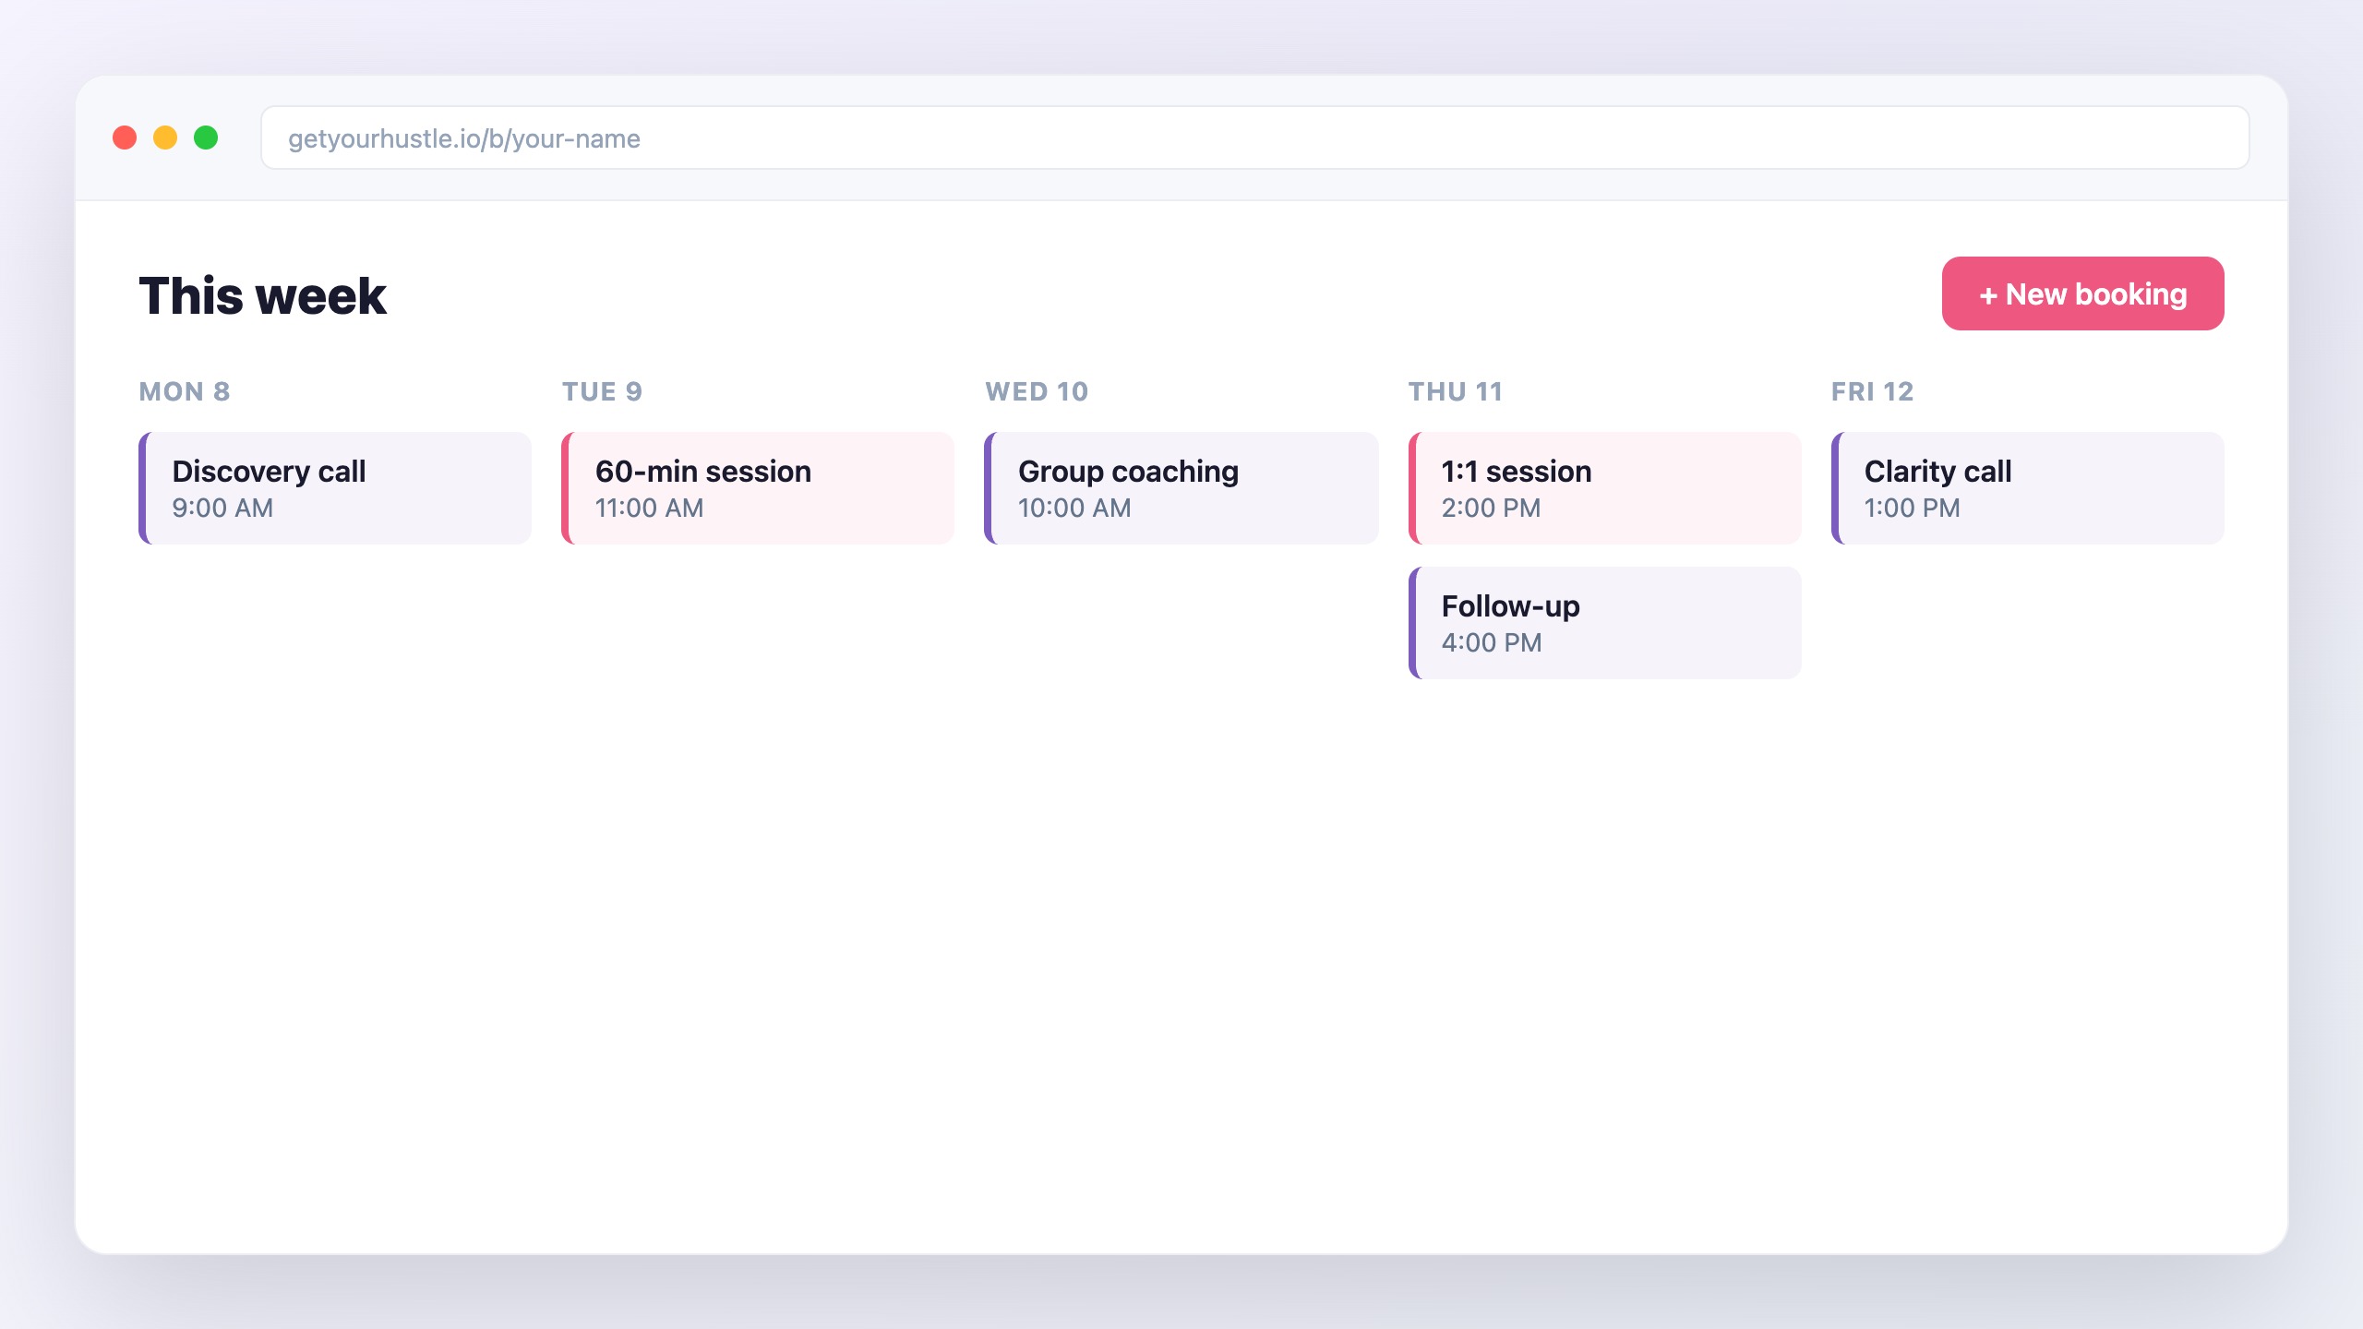Click the WED 10 day header

[x=1037, y=391]
